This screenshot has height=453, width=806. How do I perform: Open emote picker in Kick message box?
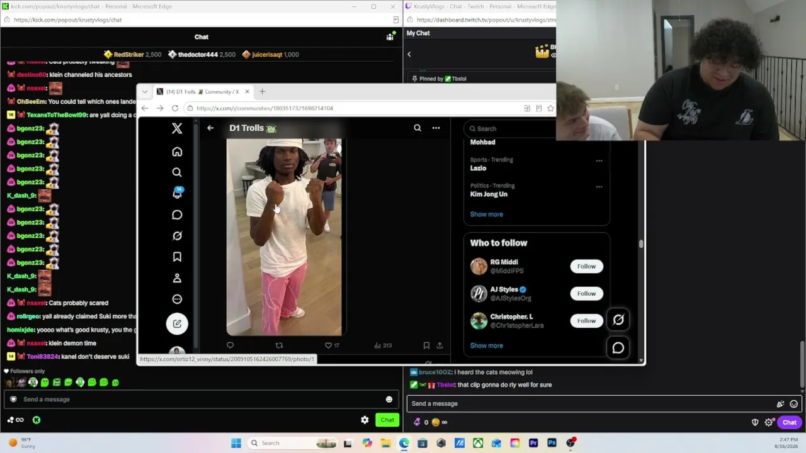tap(389, 400)
